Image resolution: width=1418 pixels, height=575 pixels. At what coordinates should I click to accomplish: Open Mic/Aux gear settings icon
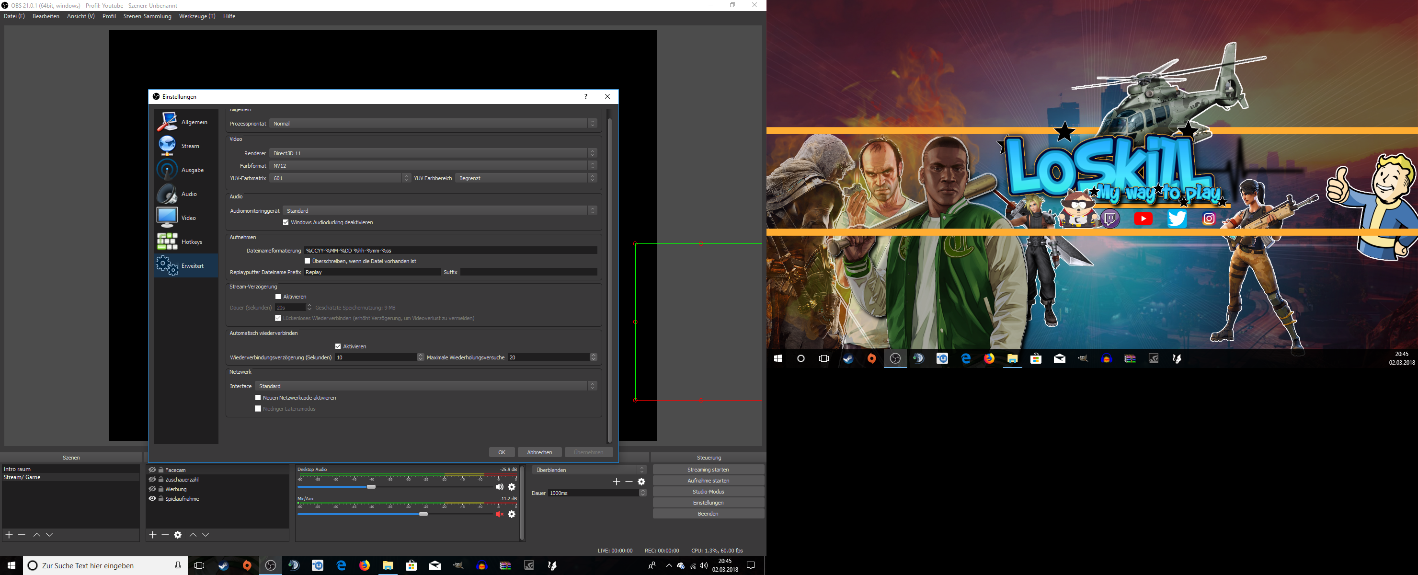[x=512, y=515]
